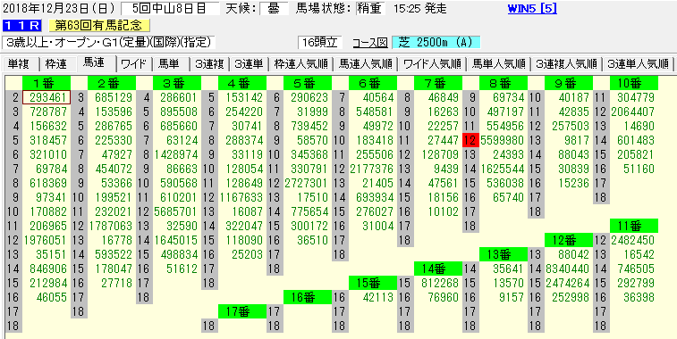Image resolution: width=677 pixels, height=339 pixels.
Task: Click the 芝 2500m (A) course field
Action: pos(436,43)
